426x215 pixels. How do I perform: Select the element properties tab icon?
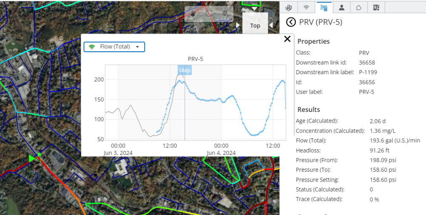pos(324,8)
